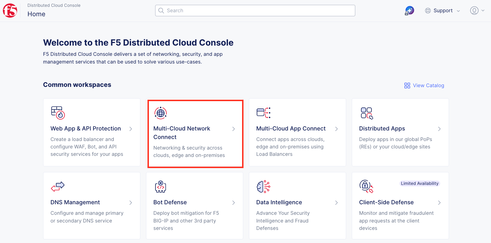Click the Bot Defense robot icon

pyautogui.click(x=161, y=187)
